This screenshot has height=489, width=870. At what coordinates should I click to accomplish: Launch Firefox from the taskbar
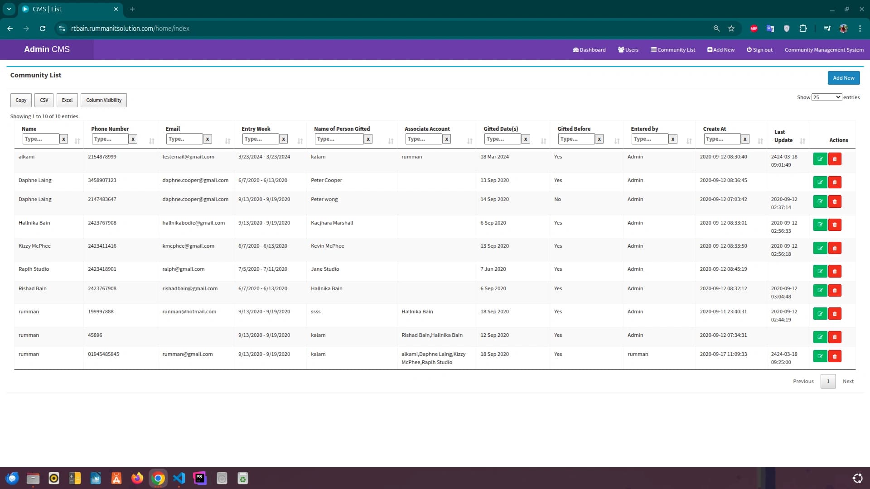tap(137, 478)
